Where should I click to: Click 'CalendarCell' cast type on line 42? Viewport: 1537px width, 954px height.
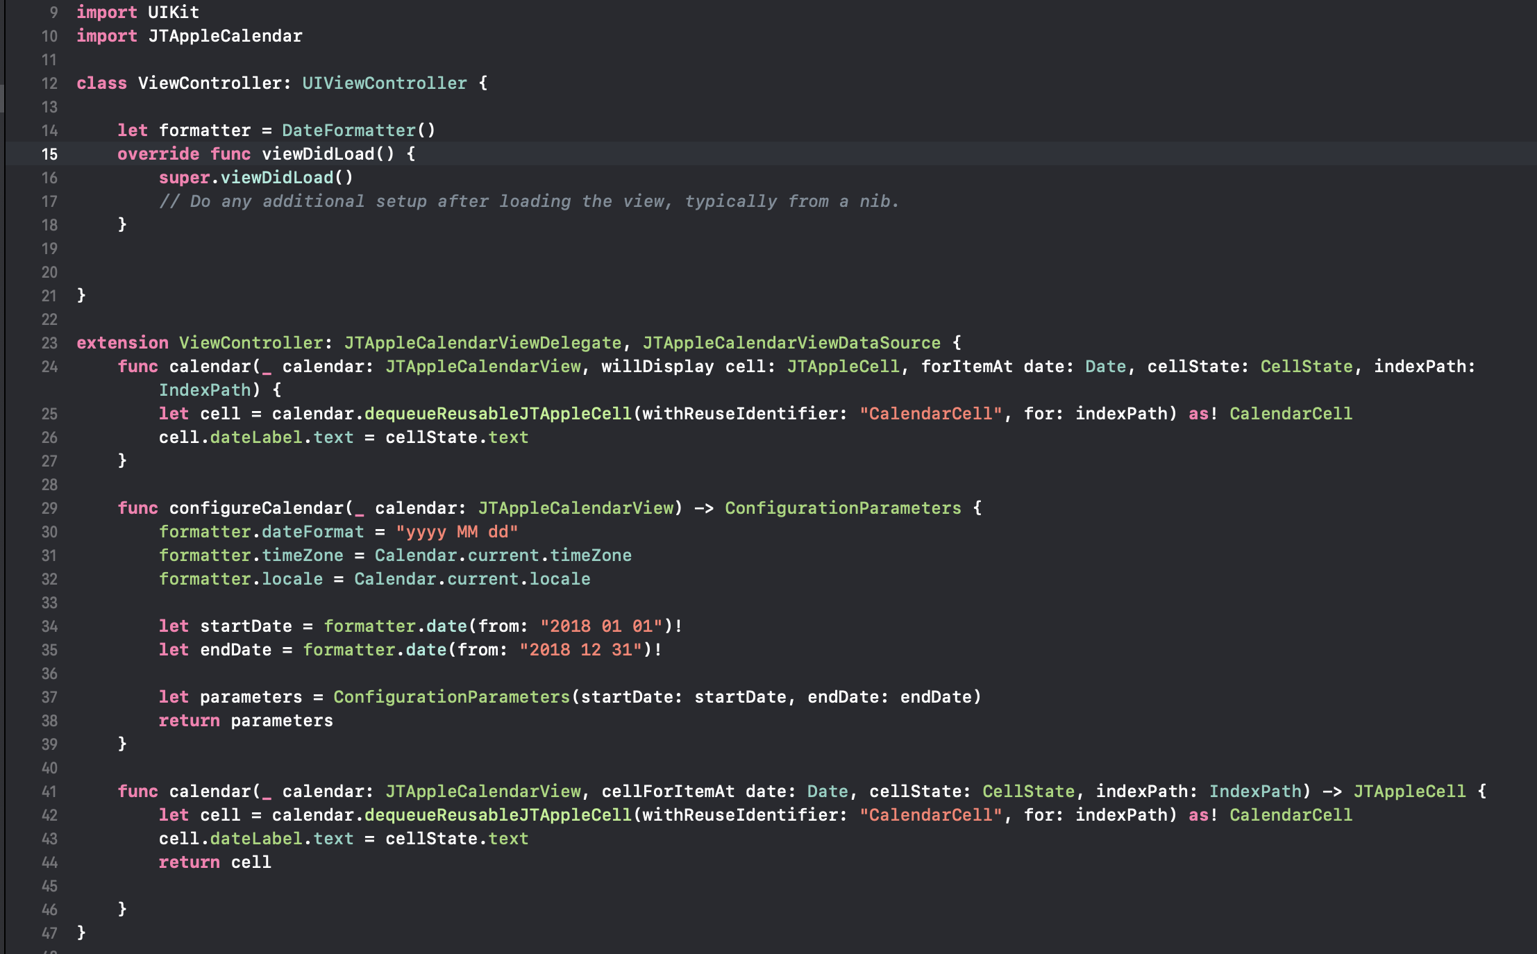click(x=1291, y=815)
